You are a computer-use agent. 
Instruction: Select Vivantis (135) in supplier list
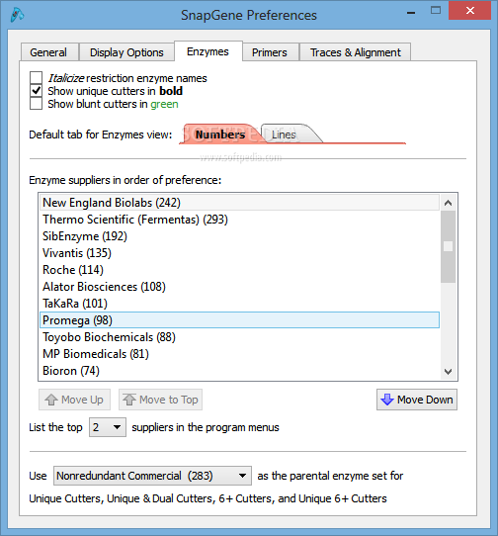[239, 252]
